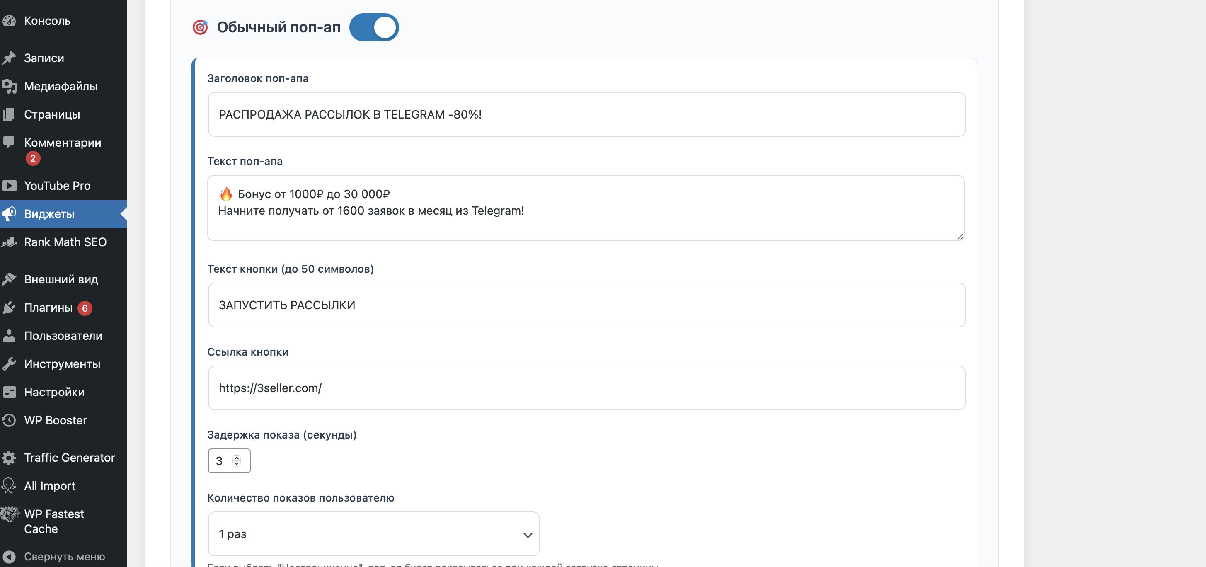Image resolution: width=1206 pixels, height=567 pixels.
Task: Go to Записи in sidebar
Action: pos(63,58)
